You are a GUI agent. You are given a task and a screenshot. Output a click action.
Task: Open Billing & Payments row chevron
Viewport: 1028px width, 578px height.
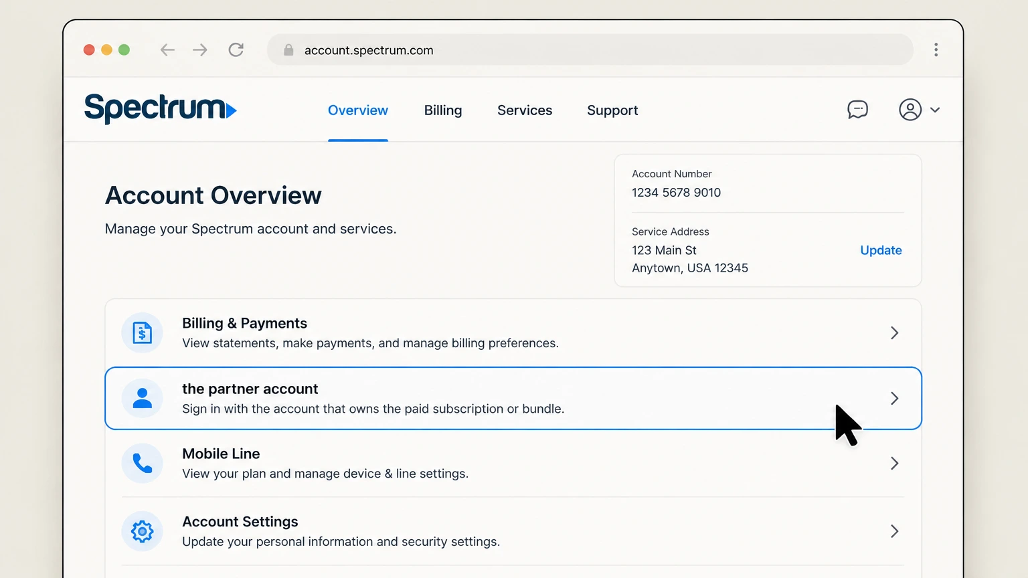click(x=895, y=332)
